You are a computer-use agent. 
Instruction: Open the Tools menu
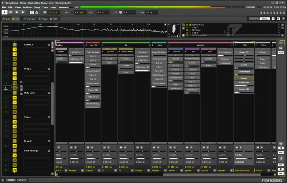click(x=45, y=7)
